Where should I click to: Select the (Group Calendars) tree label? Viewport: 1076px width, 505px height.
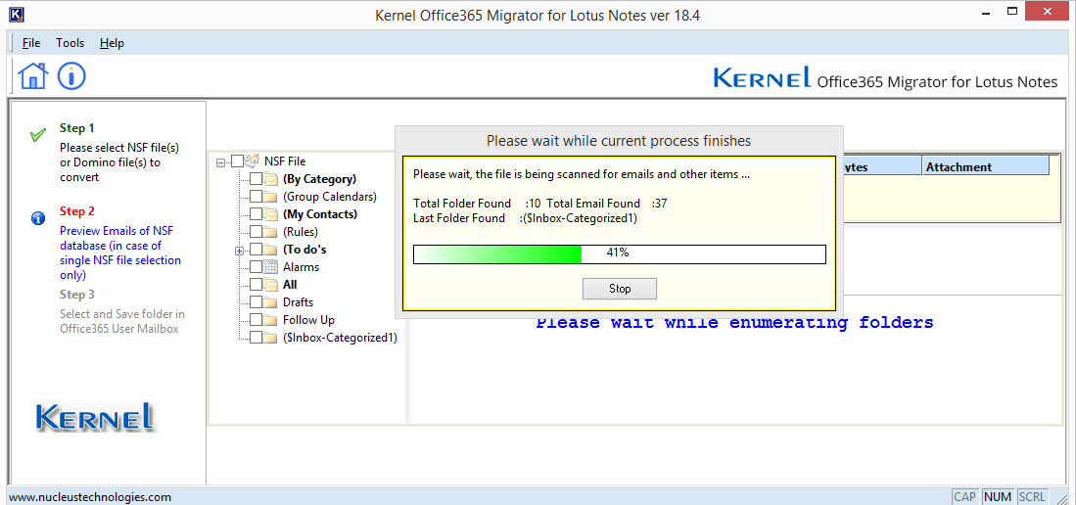click(330, 197)
